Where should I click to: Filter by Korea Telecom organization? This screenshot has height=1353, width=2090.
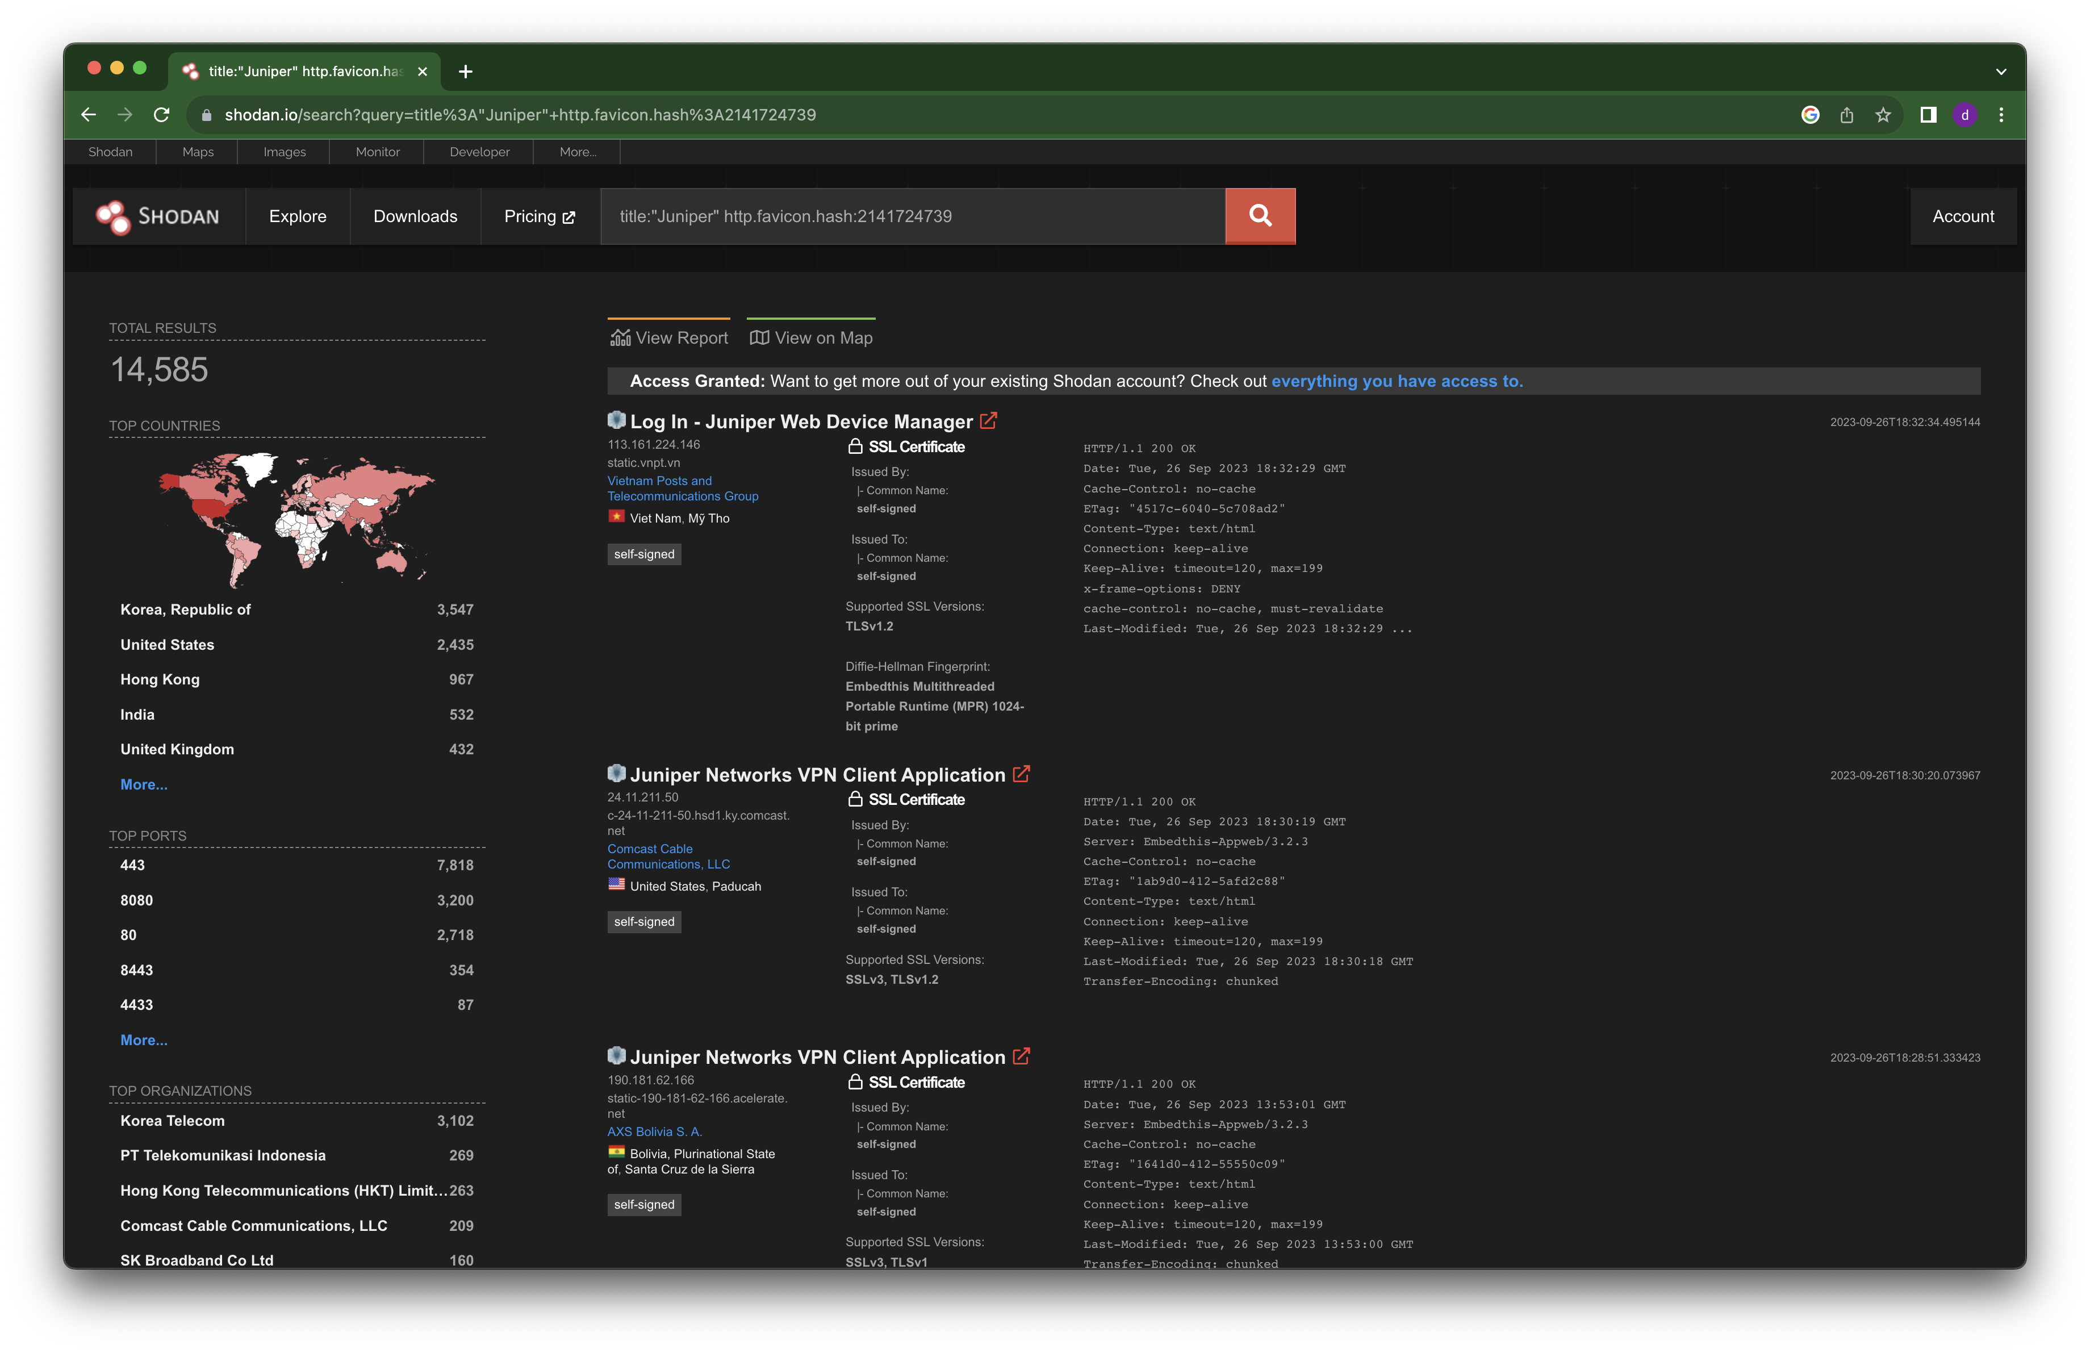click(x=297, y=1120)
